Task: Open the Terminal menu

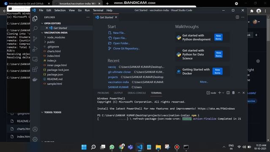Action: pyautogui.click(x=98, y=10)
